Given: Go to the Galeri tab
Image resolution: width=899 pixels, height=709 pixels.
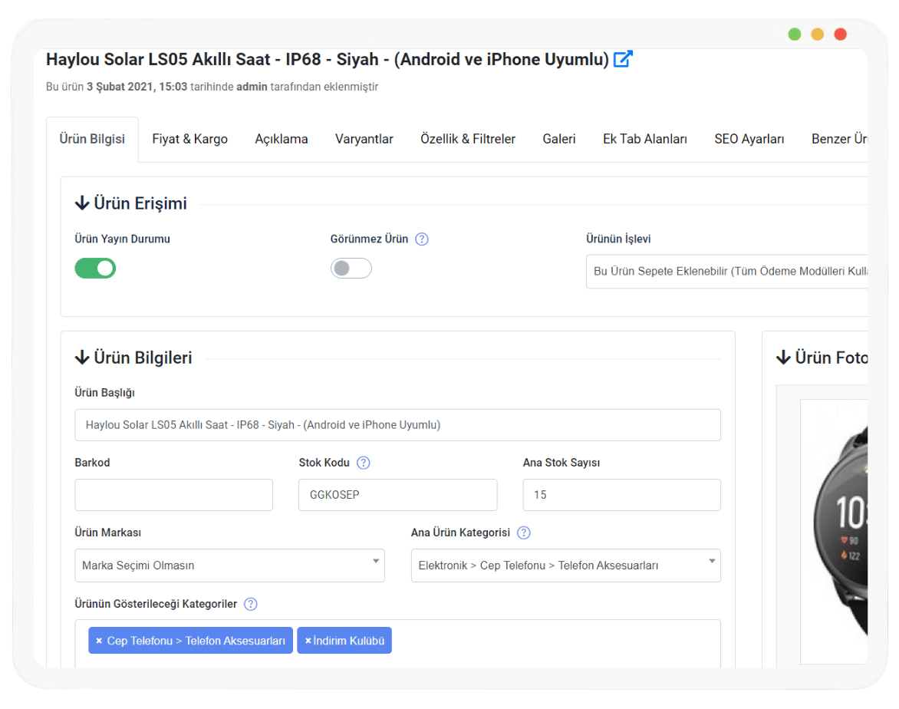Looking at the screenshot, I should 558,139.
